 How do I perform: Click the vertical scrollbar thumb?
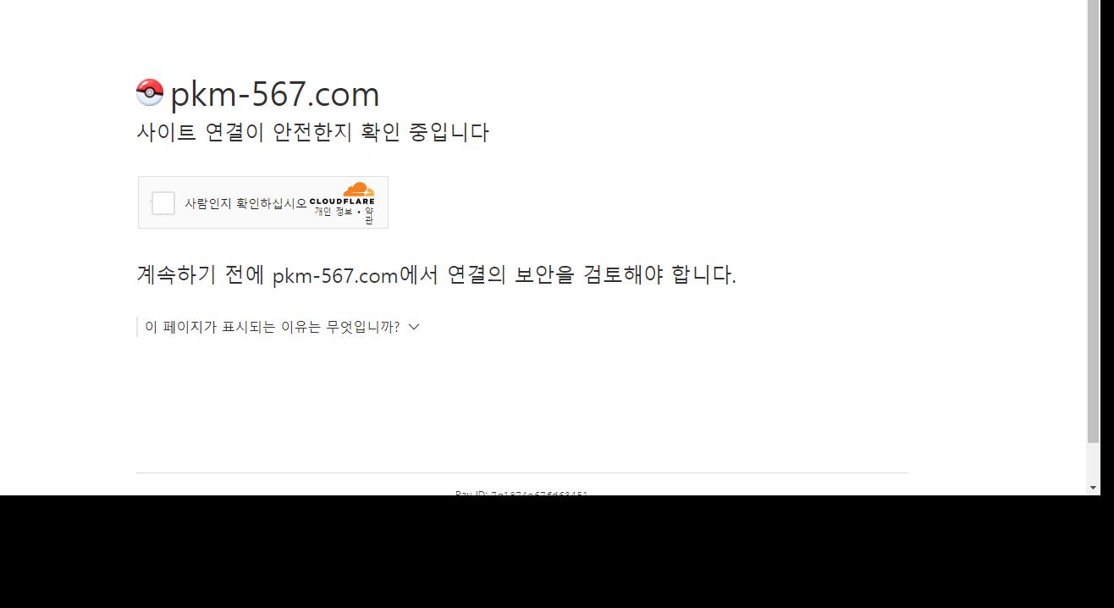pos(1093,221)
